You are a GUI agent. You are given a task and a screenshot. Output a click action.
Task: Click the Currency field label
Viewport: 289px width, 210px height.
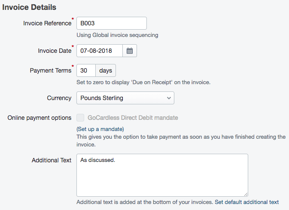pos(59,98)
